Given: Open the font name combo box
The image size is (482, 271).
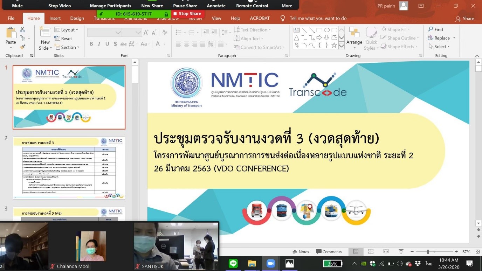Looking at the screenshot, I should click(x=104, y=33).
